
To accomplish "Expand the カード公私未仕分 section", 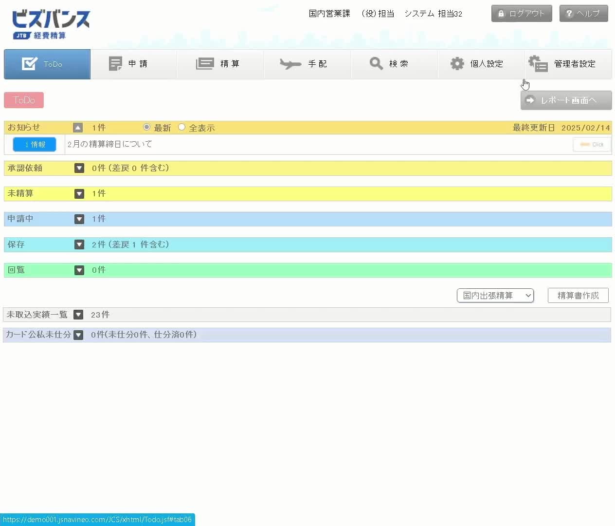I will (x=78, y=335).
